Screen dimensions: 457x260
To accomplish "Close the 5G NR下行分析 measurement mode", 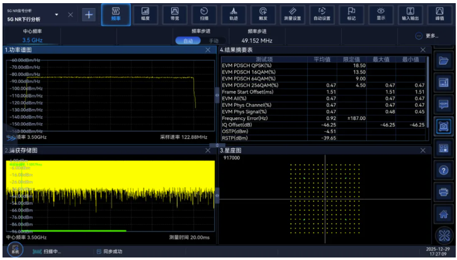I will point(71,14).
